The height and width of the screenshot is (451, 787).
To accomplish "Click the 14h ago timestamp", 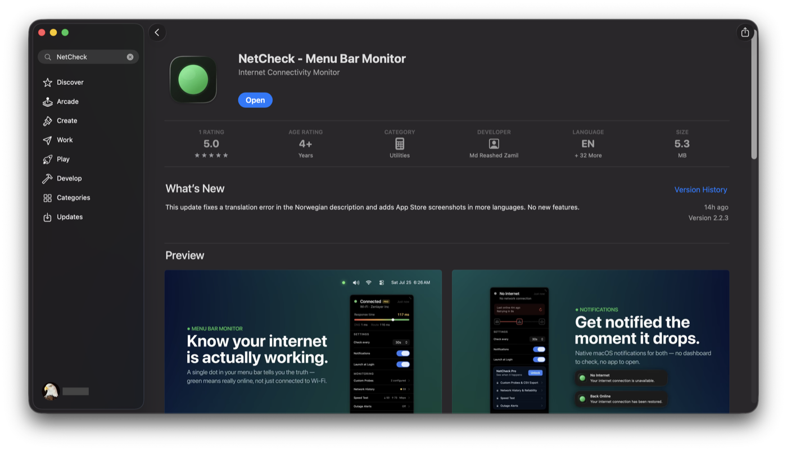I will pyautogui.click(x=716, y=207).
